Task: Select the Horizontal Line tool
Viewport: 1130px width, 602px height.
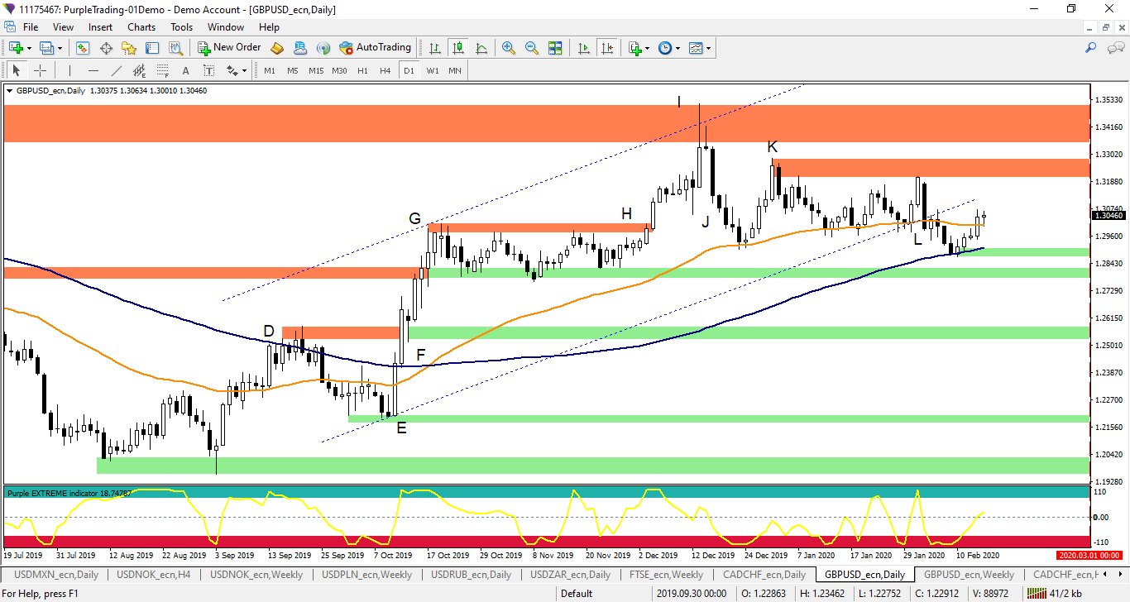Action: (93, 70)
